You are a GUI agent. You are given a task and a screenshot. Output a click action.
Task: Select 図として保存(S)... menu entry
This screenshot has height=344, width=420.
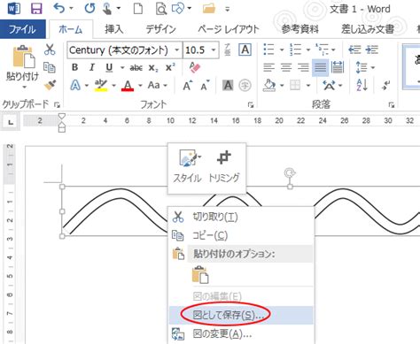click(x=241, y=315)
